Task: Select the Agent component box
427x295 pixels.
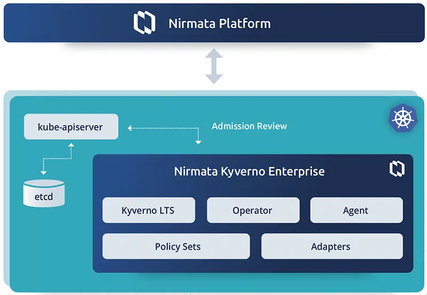Action: 357,210
